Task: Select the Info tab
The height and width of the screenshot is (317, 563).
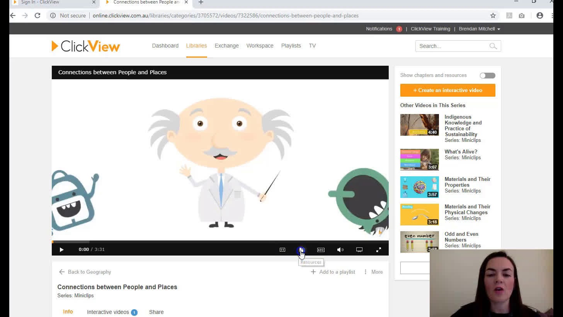Action: [x=68, y=312]
